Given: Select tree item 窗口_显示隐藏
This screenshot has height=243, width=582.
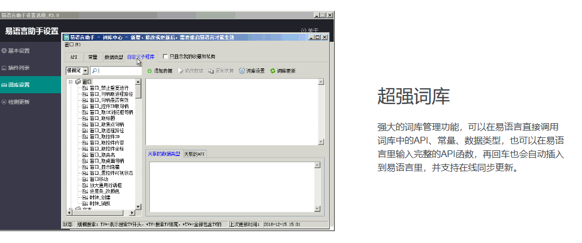Looking at the screenshot, I should coord(105,167).
